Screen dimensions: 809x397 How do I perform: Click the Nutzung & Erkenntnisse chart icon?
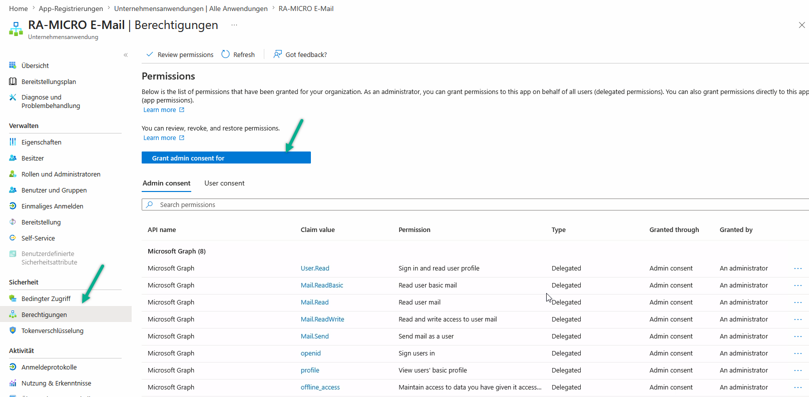[x=13, y=383]
